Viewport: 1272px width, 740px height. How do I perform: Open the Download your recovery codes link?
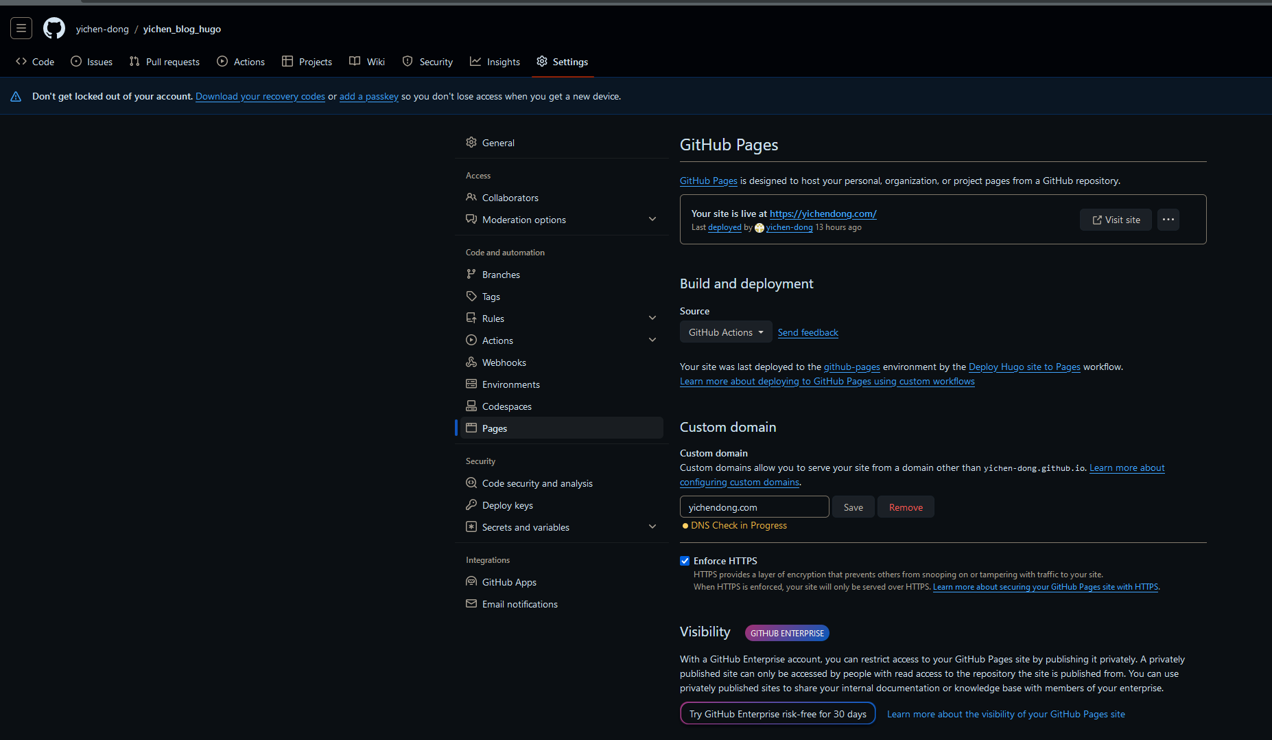[260, 97]
